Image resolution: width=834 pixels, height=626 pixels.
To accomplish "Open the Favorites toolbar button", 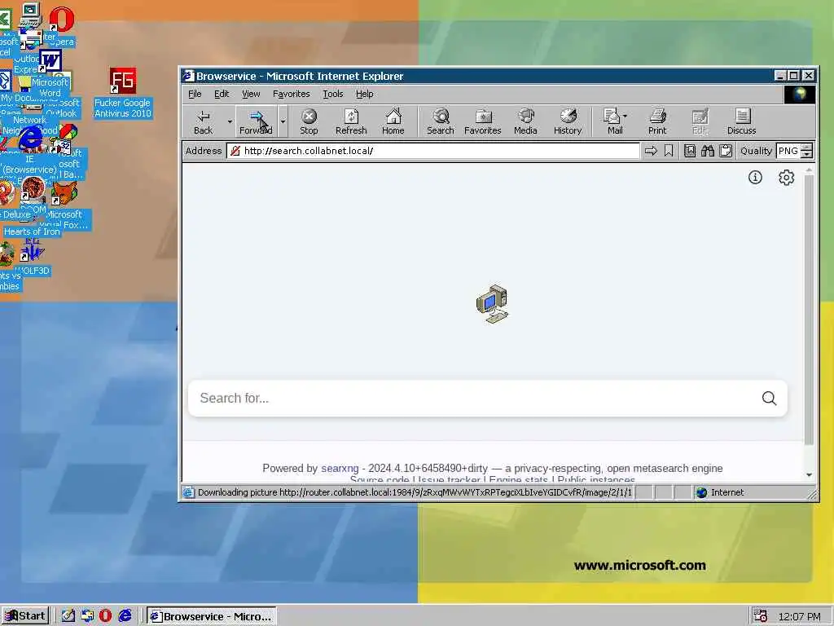I will [483, 121].
